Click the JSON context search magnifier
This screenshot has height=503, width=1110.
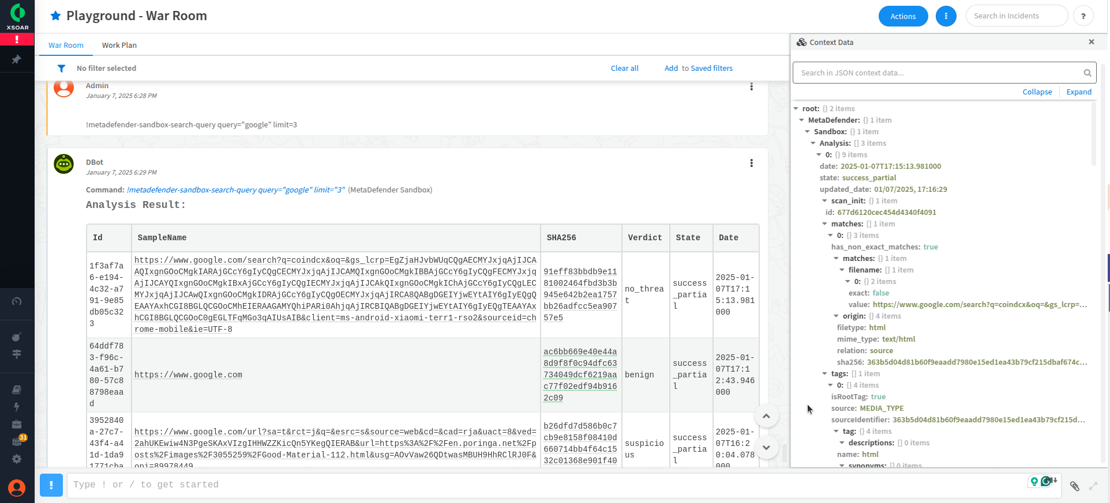pos(1087,73)
